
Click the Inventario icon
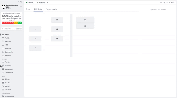pos(3,66)
